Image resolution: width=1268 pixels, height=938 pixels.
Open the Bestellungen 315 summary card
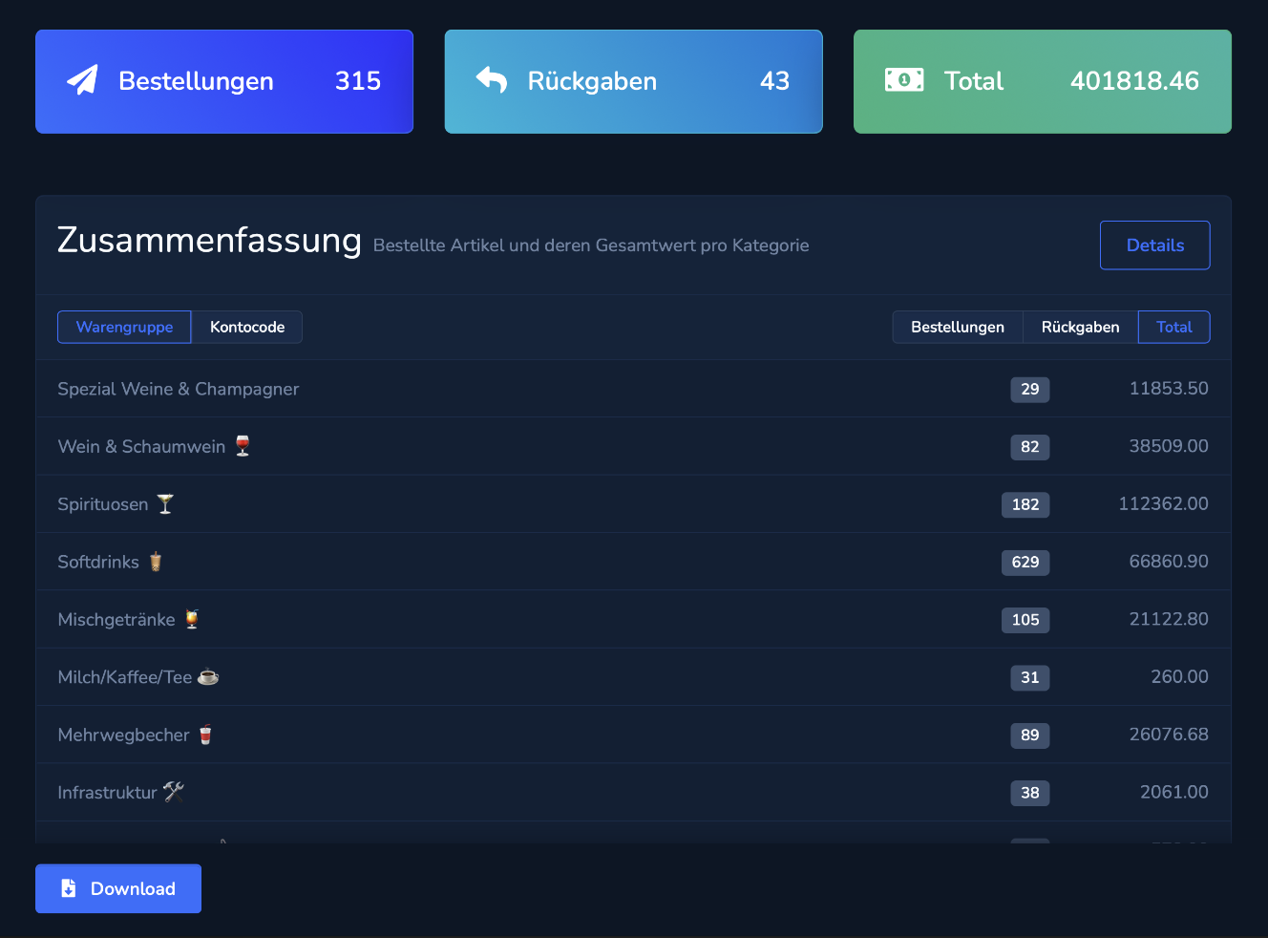coord(224,81)
